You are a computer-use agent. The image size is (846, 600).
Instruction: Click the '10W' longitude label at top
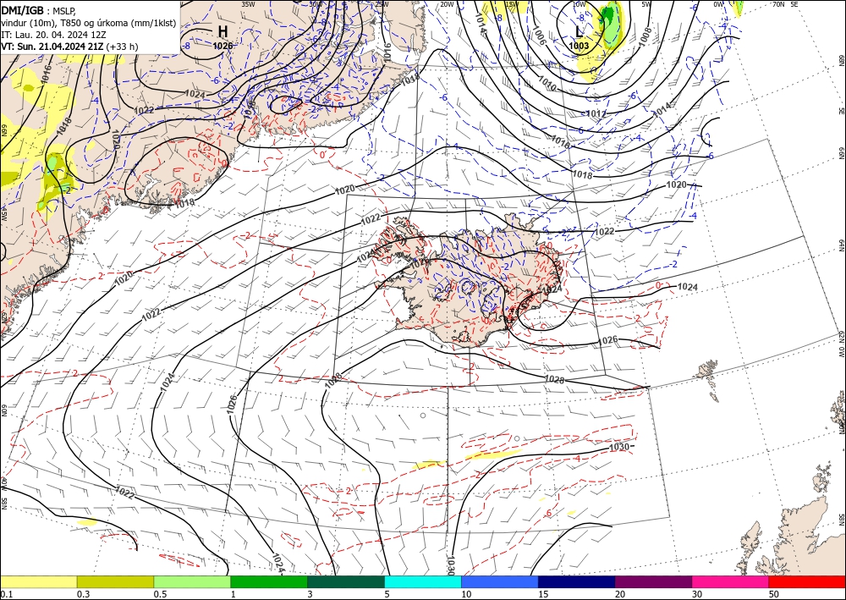click(579, 4)
